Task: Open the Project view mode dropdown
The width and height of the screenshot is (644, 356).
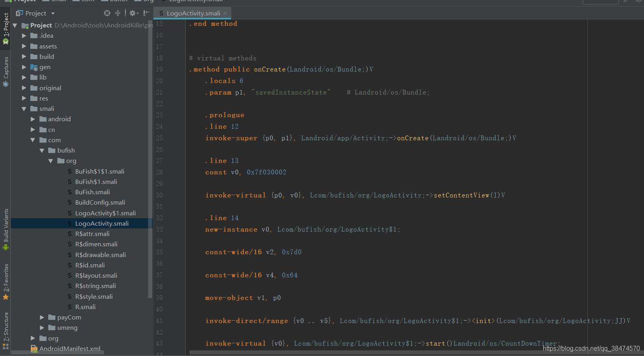Action: point(53,14)
